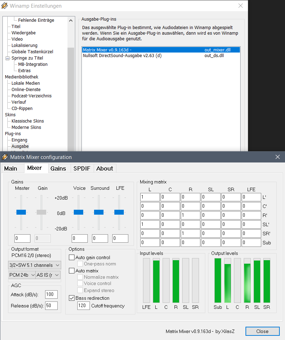Image resolution: width=285 pixels, height=340 pixels.
Task: Click the C column cell in C' row
Action: tap(170, 206)
